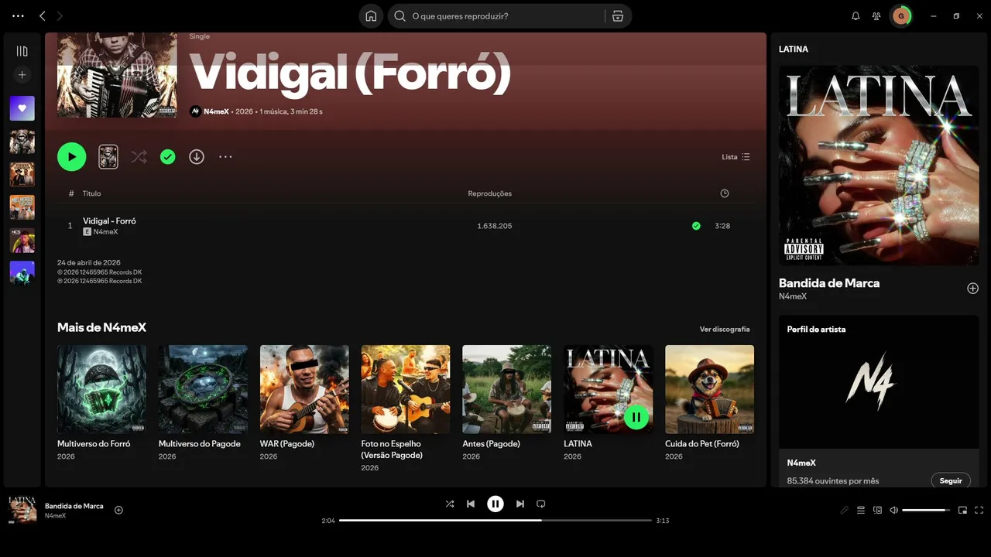
Task: Select the Vidigal - Forró track title
Action: [x=109, y=221]
